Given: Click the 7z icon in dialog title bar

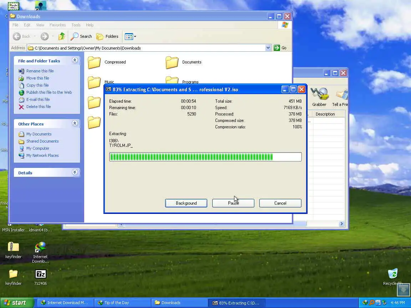Looking at the screenshot, I should point(108,89).
